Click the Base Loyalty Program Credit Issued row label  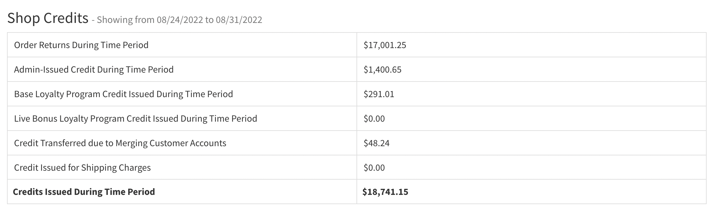coord(123,94)
